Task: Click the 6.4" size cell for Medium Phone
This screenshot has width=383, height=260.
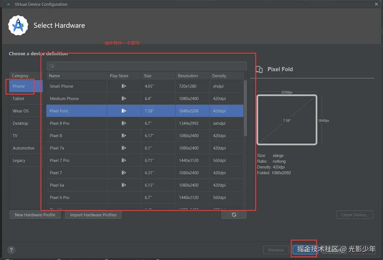Action: click(x=158, y=98)
